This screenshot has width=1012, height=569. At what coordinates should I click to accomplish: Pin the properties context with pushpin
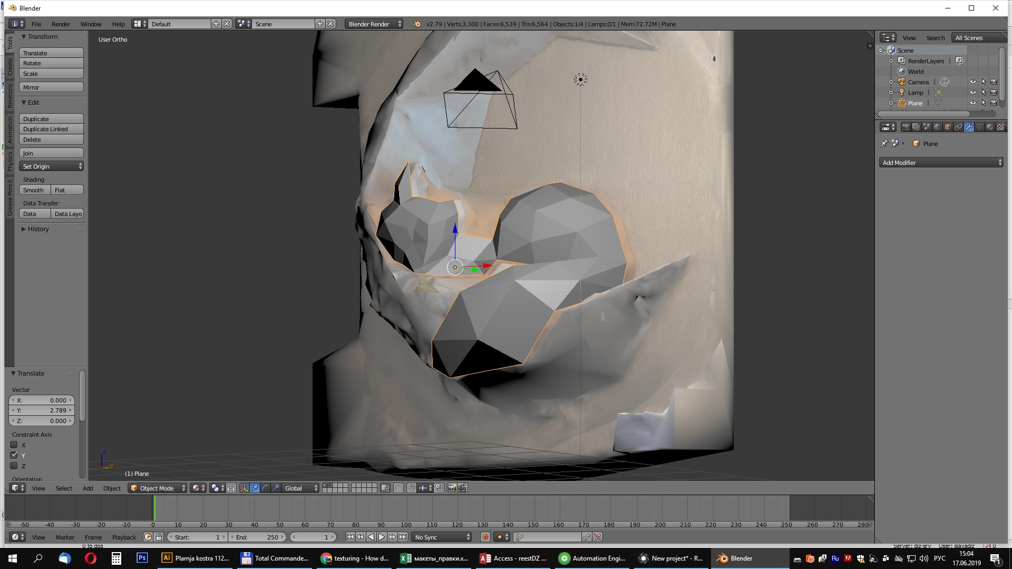(884, 143)
